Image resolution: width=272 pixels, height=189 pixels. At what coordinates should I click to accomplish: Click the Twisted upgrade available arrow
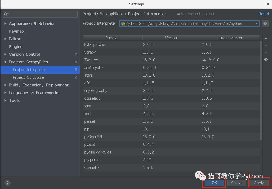tap(204, 60)
